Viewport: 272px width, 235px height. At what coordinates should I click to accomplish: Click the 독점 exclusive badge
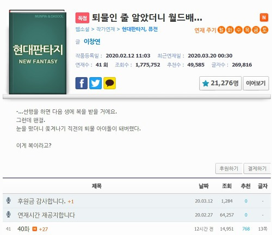[x=82, y=18]
